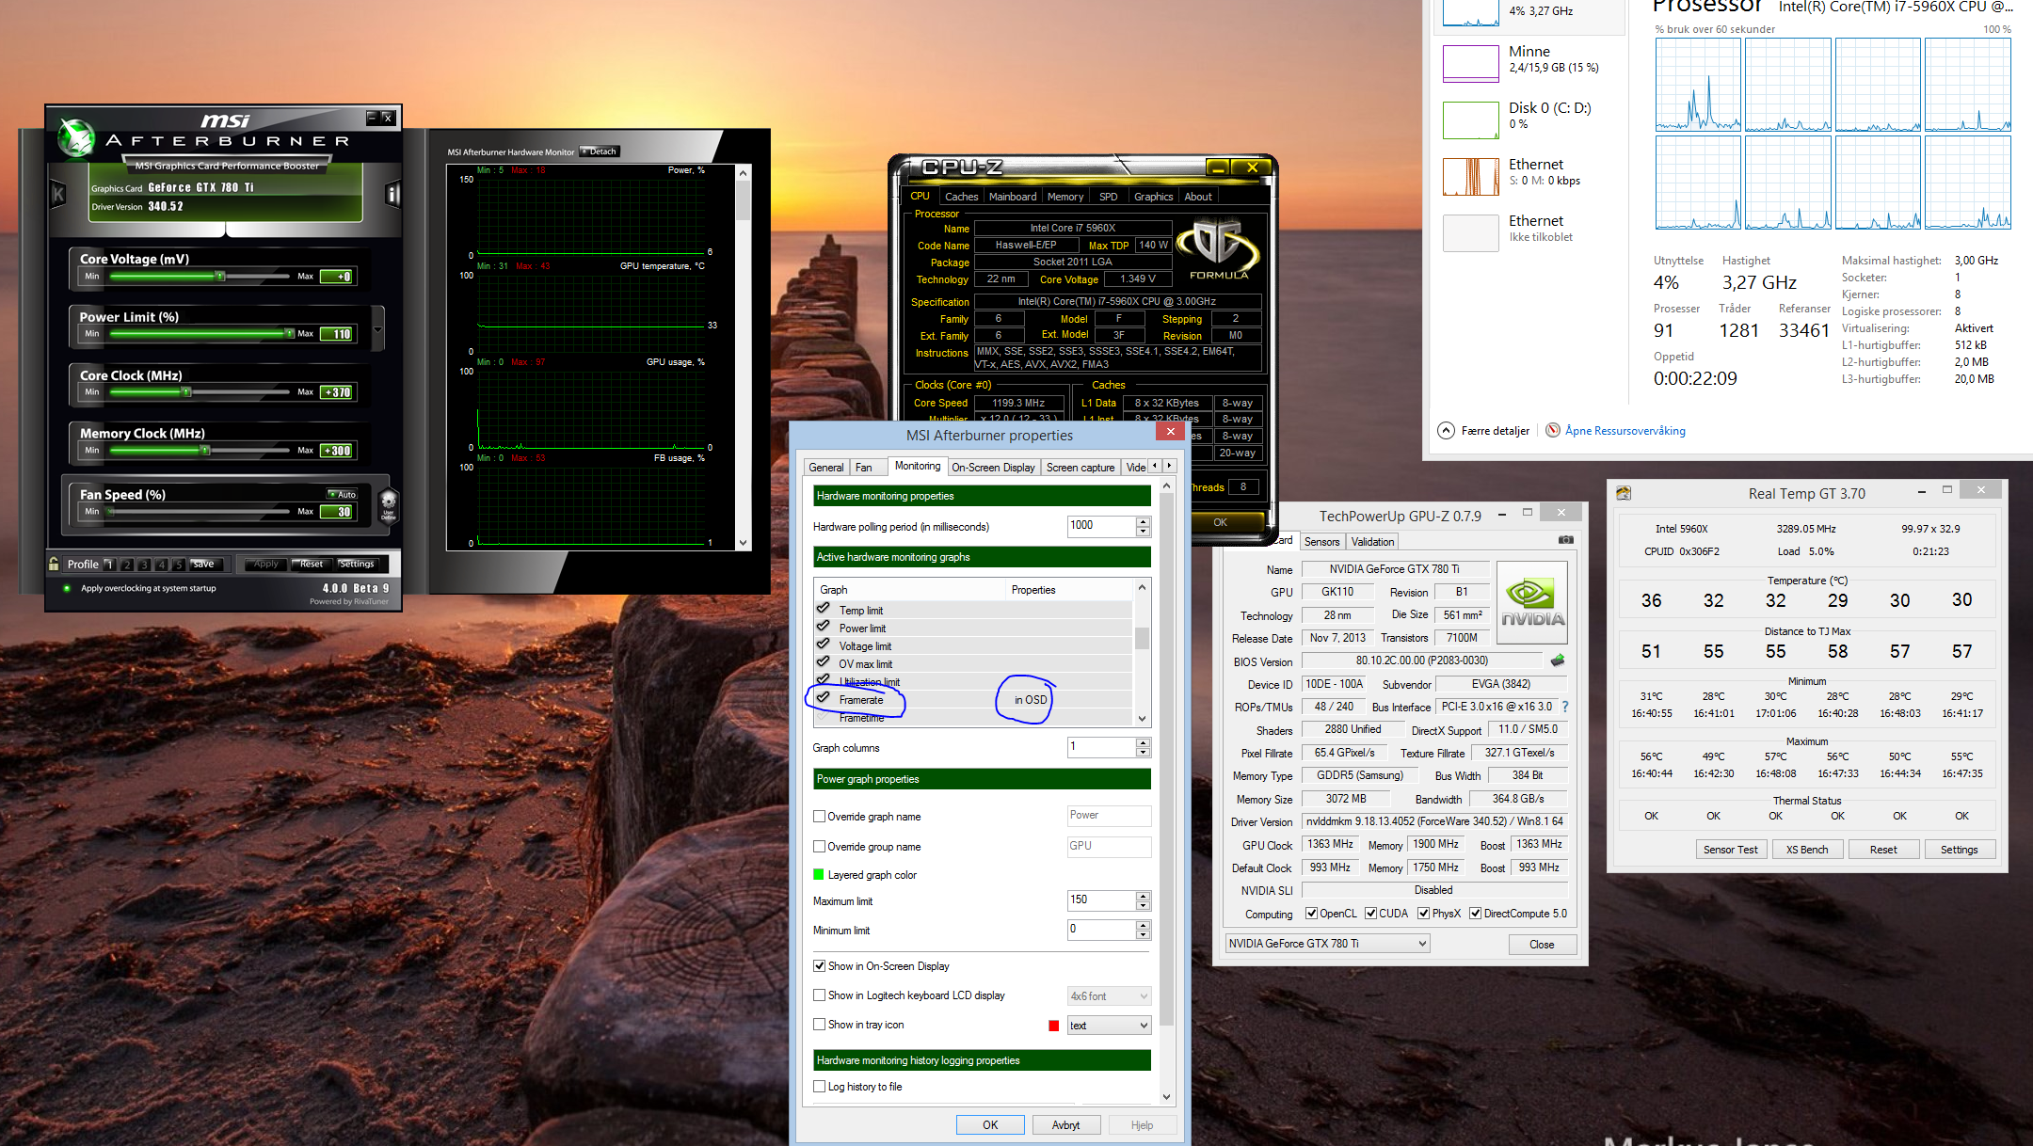Click the Færre detaljer chevron icon
This screenshot has height=1146, width=2033.
[x=1446, y=430]
